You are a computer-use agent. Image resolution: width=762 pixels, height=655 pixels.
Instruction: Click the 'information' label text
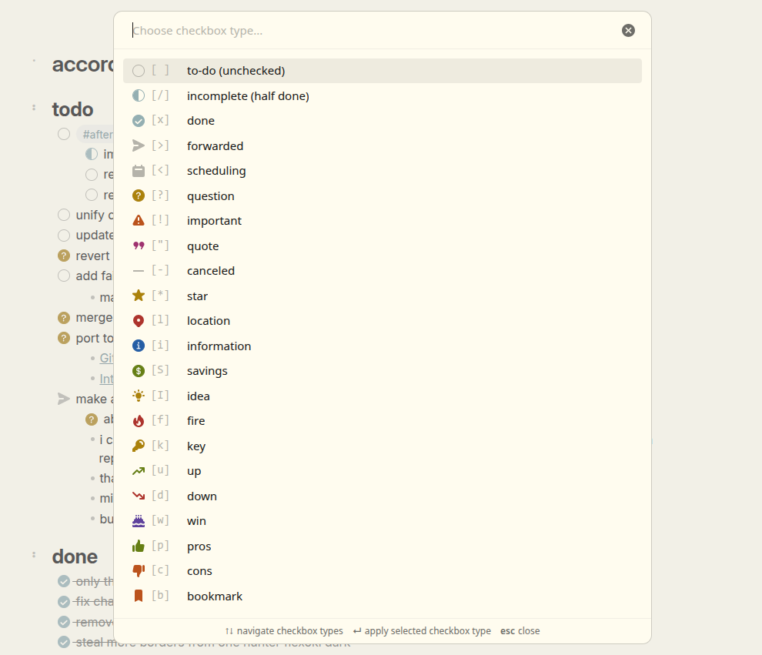219,346
